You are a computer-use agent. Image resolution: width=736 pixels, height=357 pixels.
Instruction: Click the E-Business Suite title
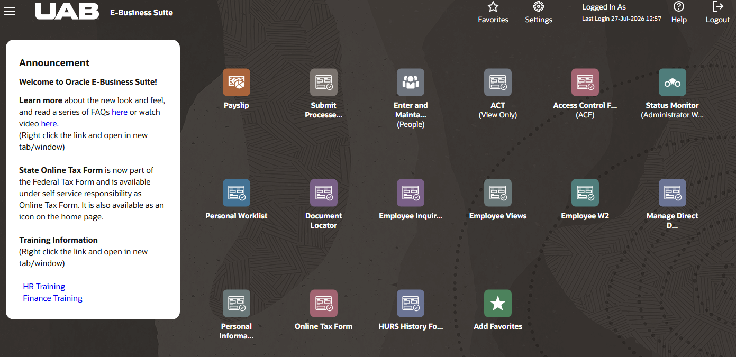point(141,13)
